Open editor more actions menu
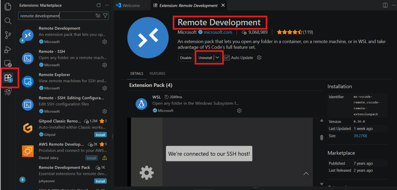Viewport: 397px width, 190px height. [393, 5]
